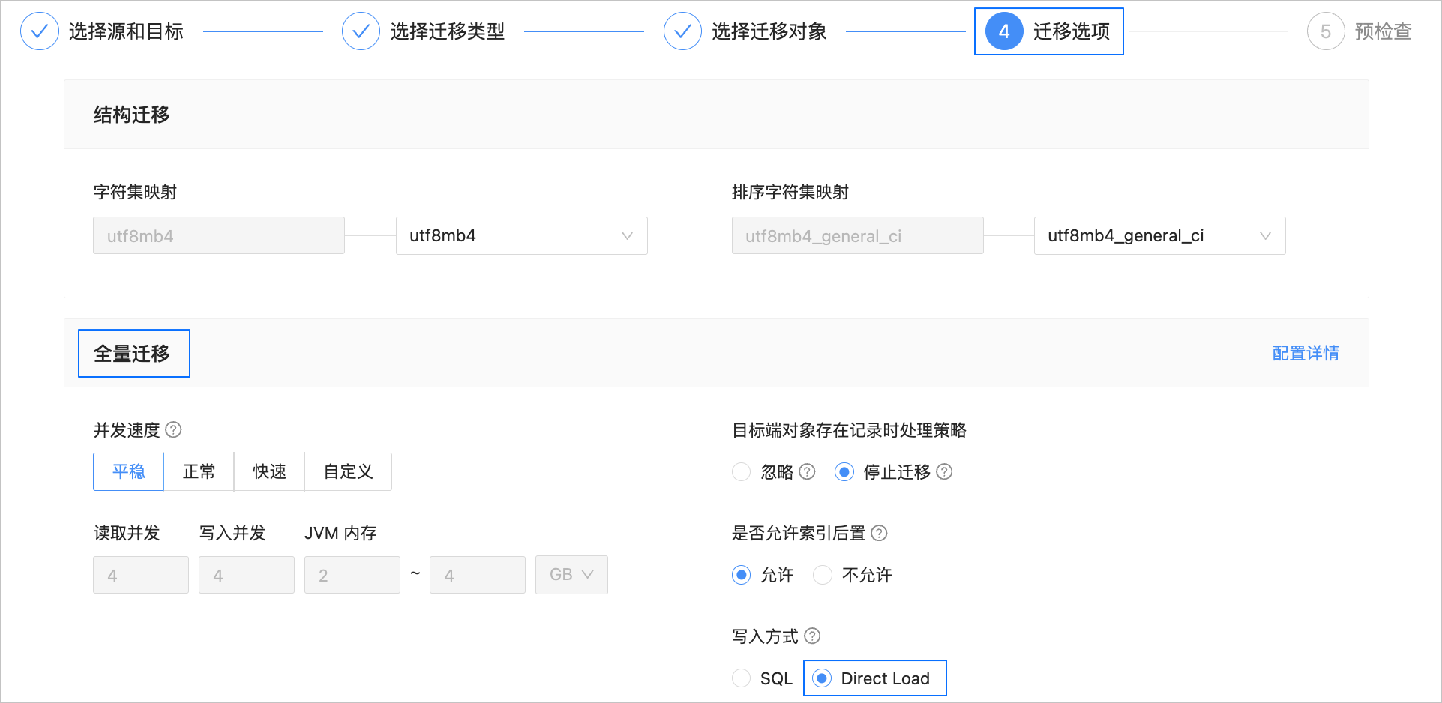Select the 忽略 radio option
The height and width of the screenshot is (703, 1442).
coord(741,471)
